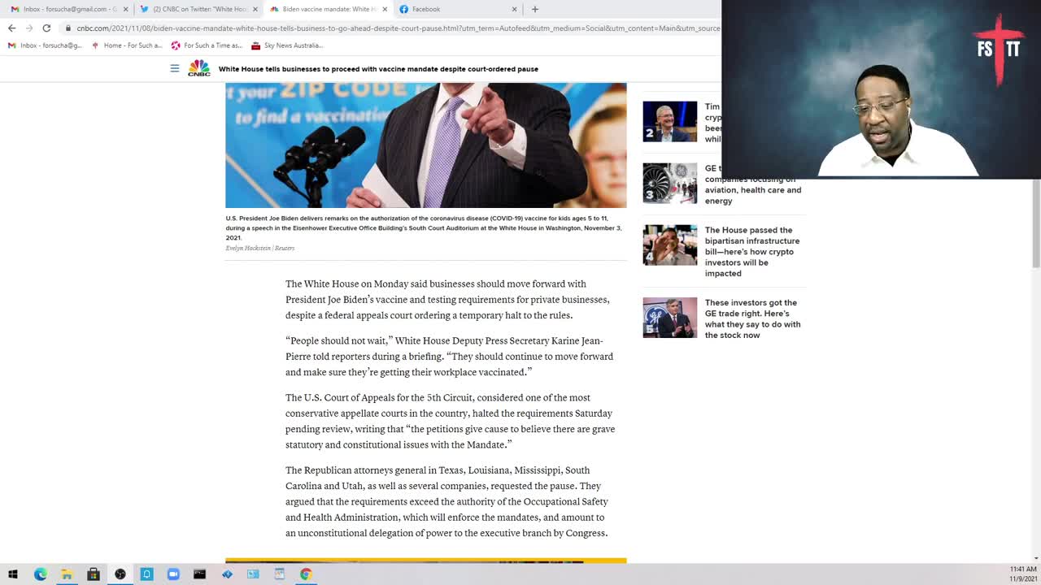Click the padlock site info icon

pos(69,28)
